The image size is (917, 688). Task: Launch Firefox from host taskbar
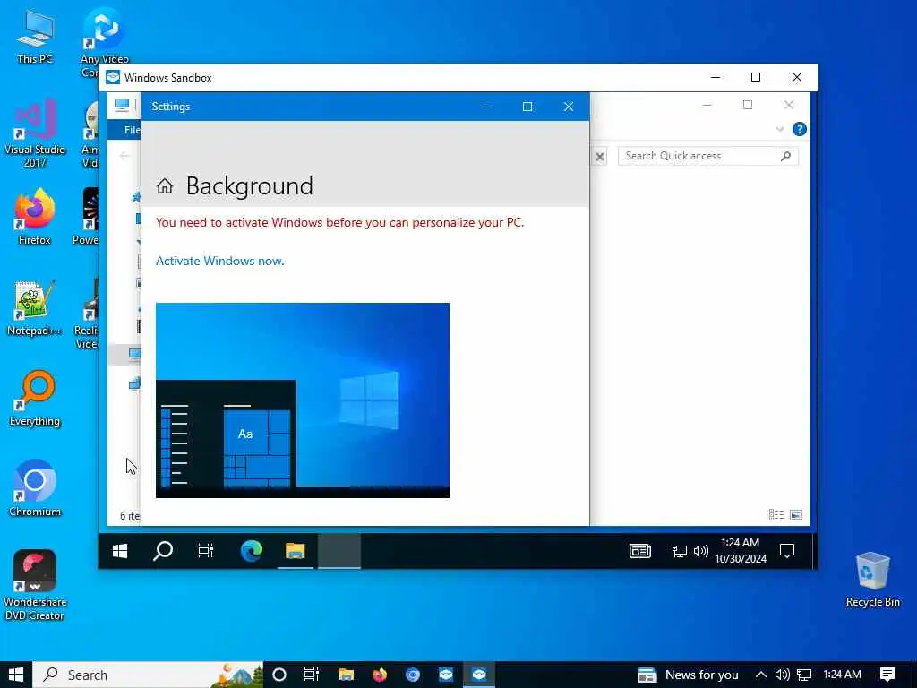[x=380, y=675]
